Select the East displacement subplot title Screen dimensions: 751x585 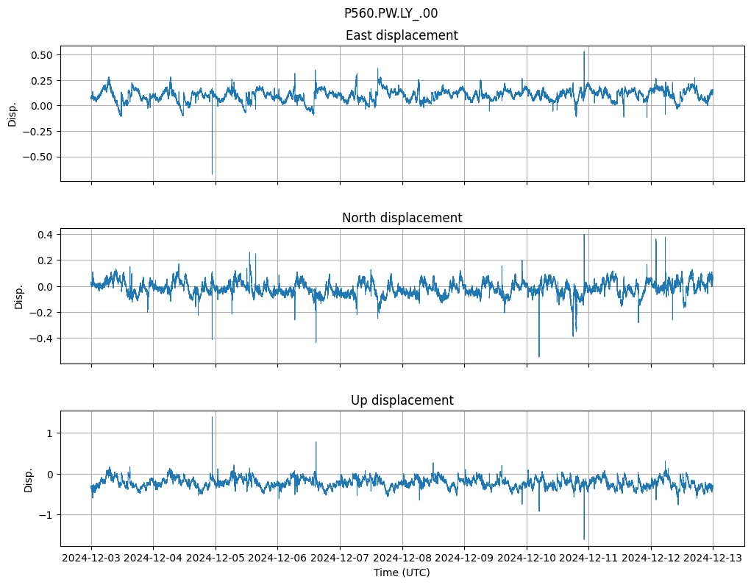click(402, 35)
